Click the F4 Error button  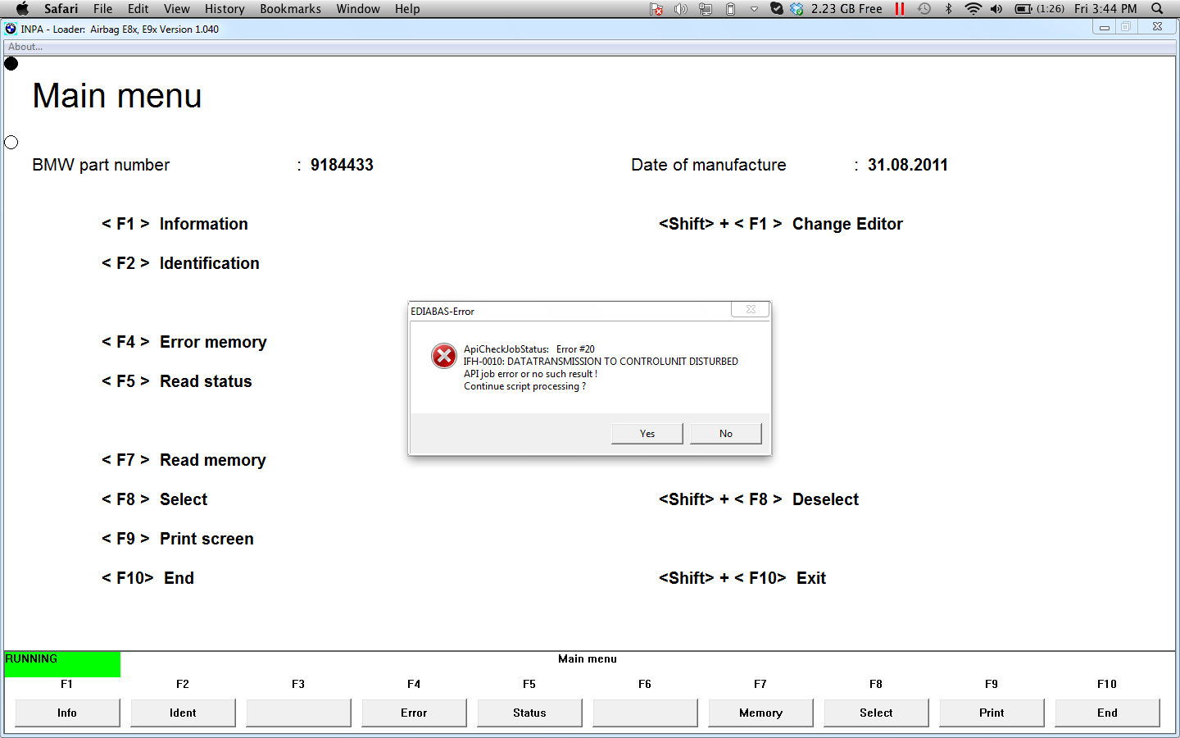(414, 713)
